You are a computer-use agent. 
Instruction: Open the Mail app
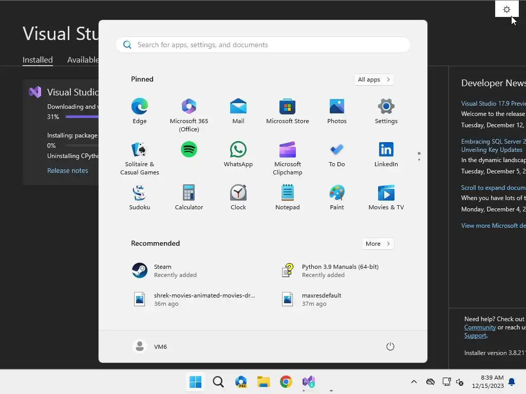tap(238, 111)
